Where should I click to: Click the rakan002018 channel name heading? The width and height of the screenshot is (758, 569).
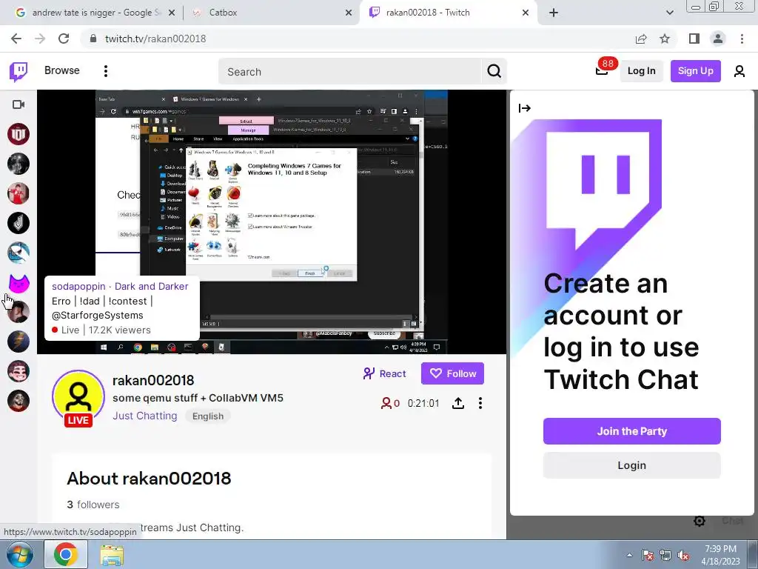(x=153, y=380)
